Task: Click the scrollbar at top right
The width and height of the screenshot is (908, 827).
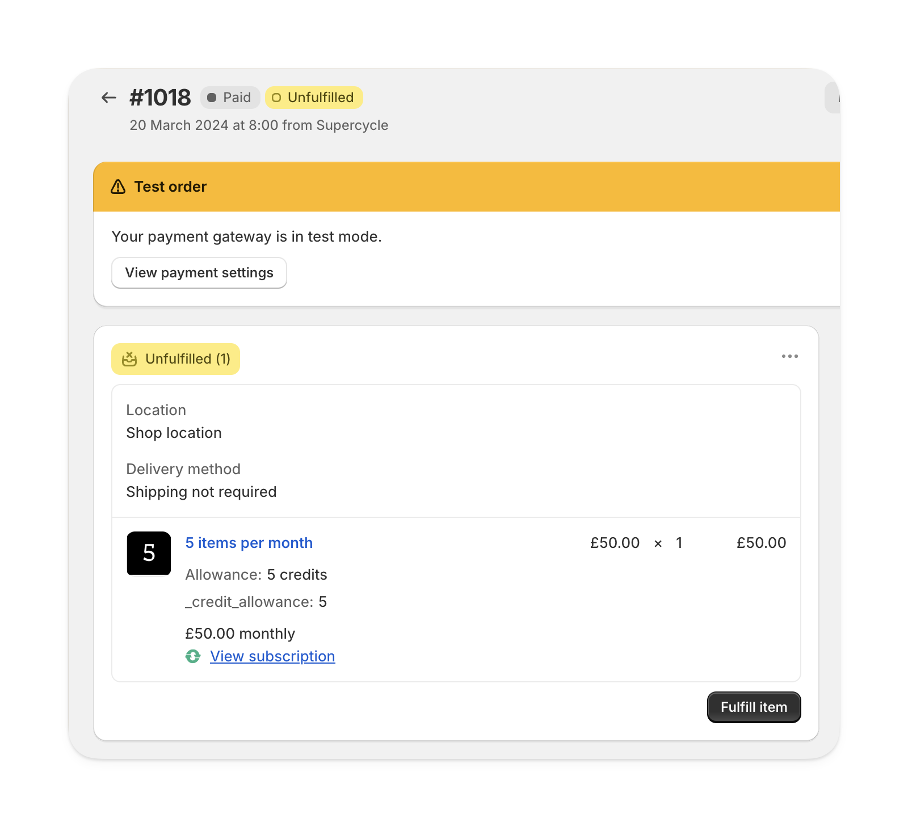Action: (x=830, y=98)
